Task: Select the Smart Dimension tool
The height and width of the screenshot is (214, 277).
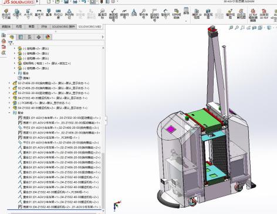Action: tap(165, 14)
